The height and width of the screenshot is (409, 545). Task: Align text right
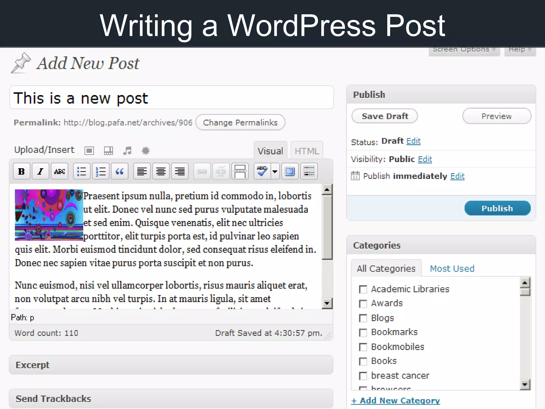(180, 171)
